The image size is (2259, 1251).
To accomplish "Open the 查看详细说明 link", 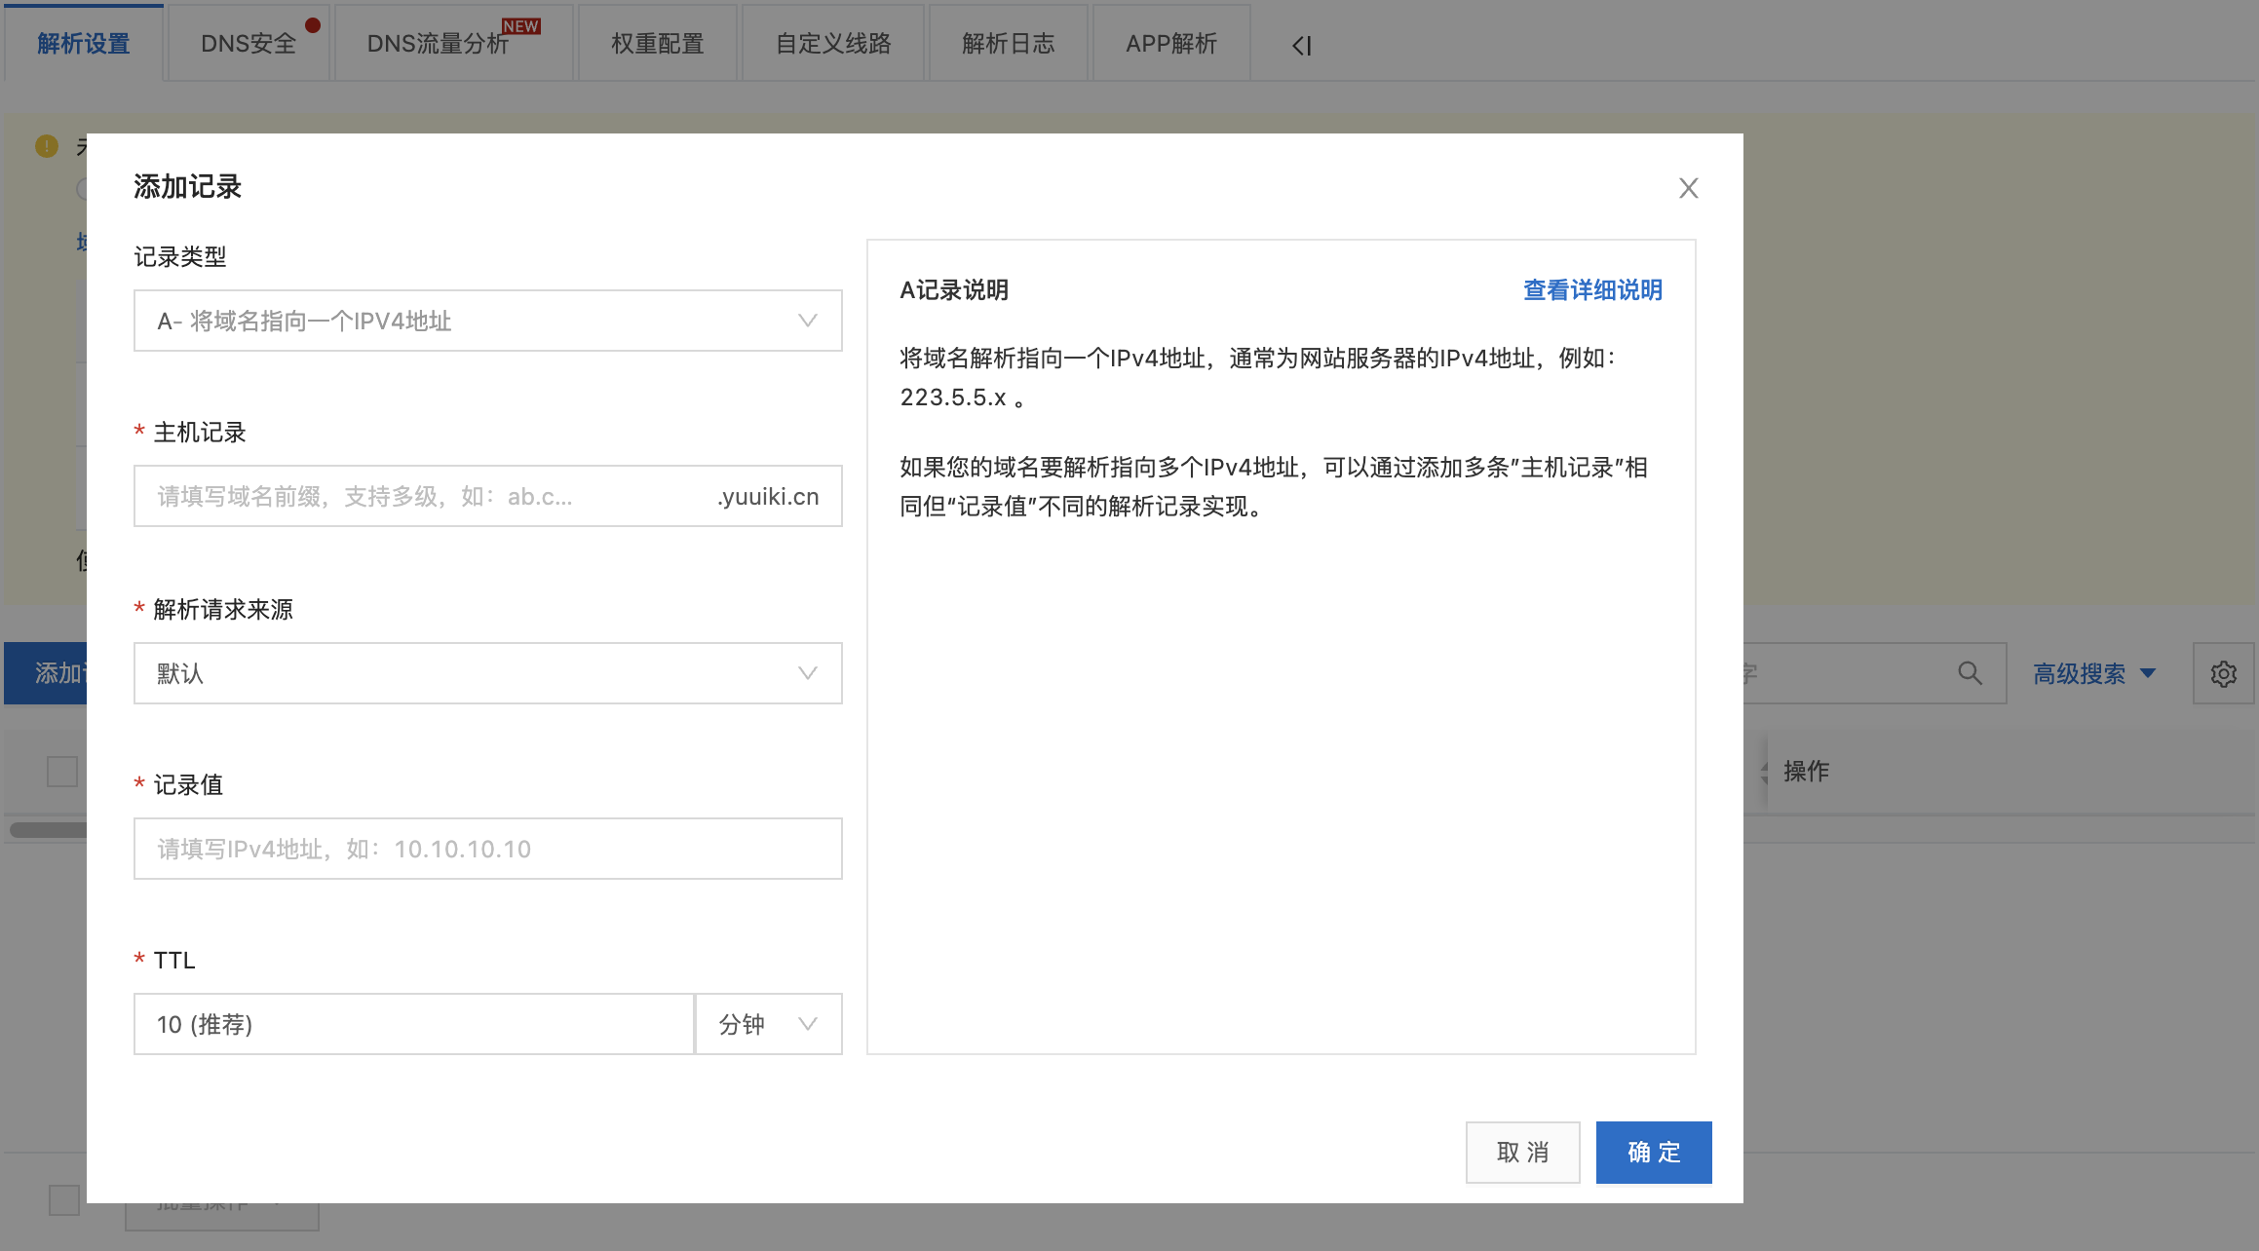I will click(x=1592, y=289).
